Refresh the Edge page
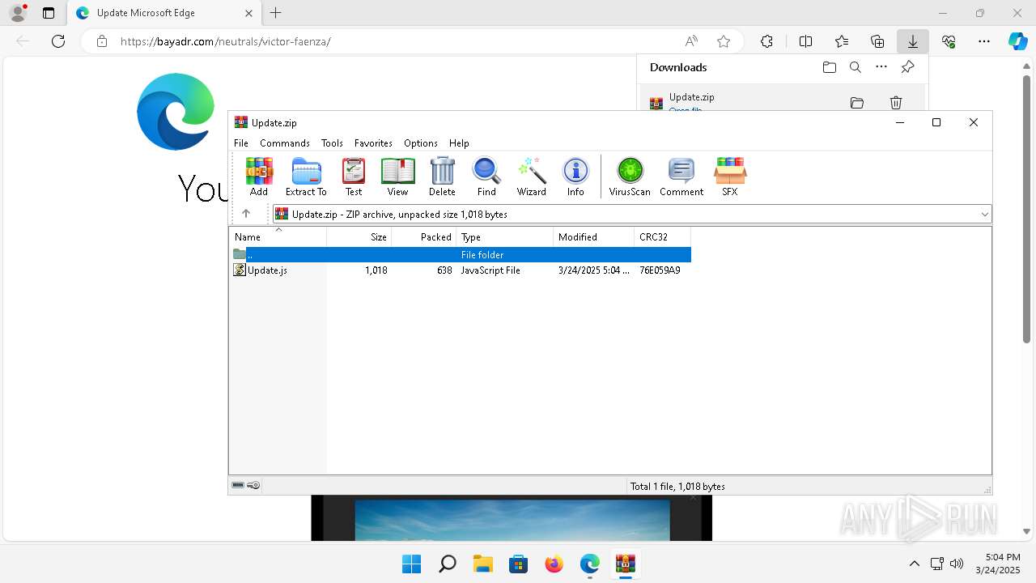 point(58,41)
